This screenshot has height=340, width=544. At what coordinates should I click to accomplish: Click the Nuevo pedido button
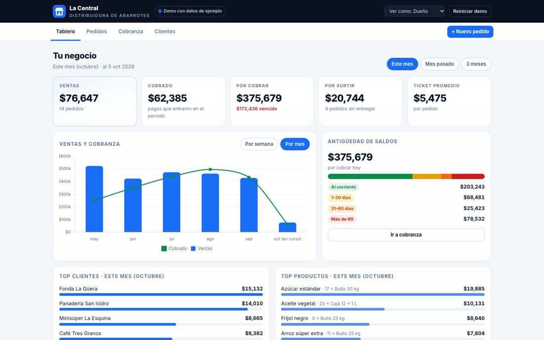click(x=470, y=32)
